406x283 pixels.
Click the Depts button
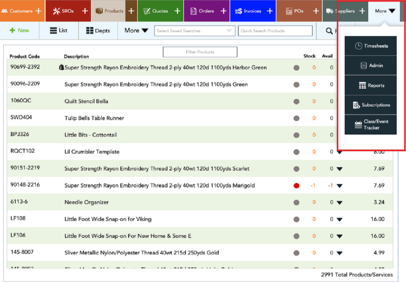(98, 30)
